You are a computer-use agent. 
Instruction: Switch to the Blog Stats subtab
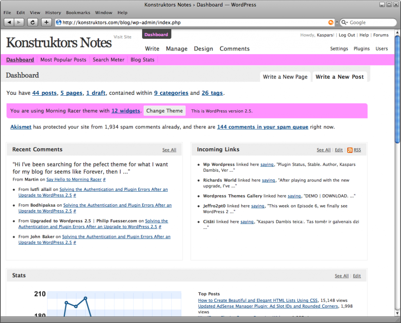point(143,60)
